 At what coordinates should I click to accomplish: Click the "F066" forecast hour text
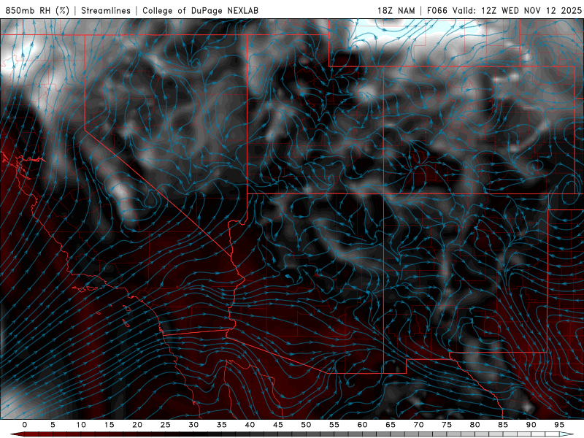(x=437, y=10)
